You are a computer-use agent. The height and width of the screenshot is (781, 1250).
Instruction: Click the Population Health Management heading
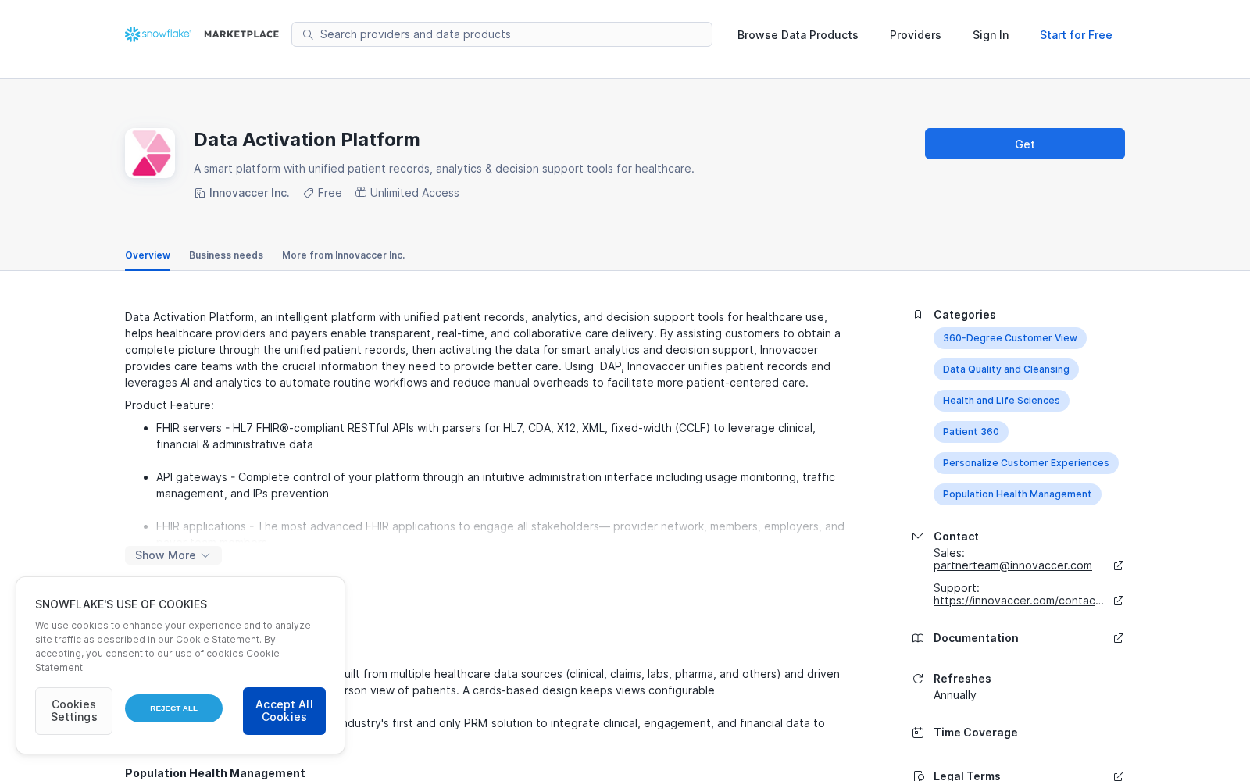(215, 773)
